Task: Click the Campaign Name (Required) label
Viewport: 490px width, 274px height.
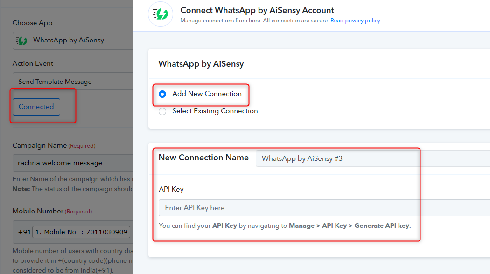Action: tap(54, 145)
